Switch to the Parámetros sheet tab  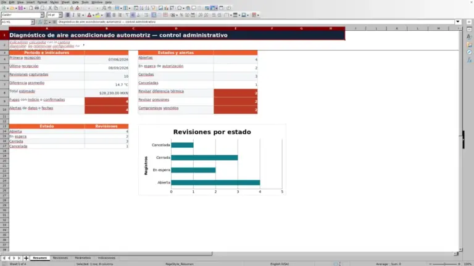click(x=83, y=258)
